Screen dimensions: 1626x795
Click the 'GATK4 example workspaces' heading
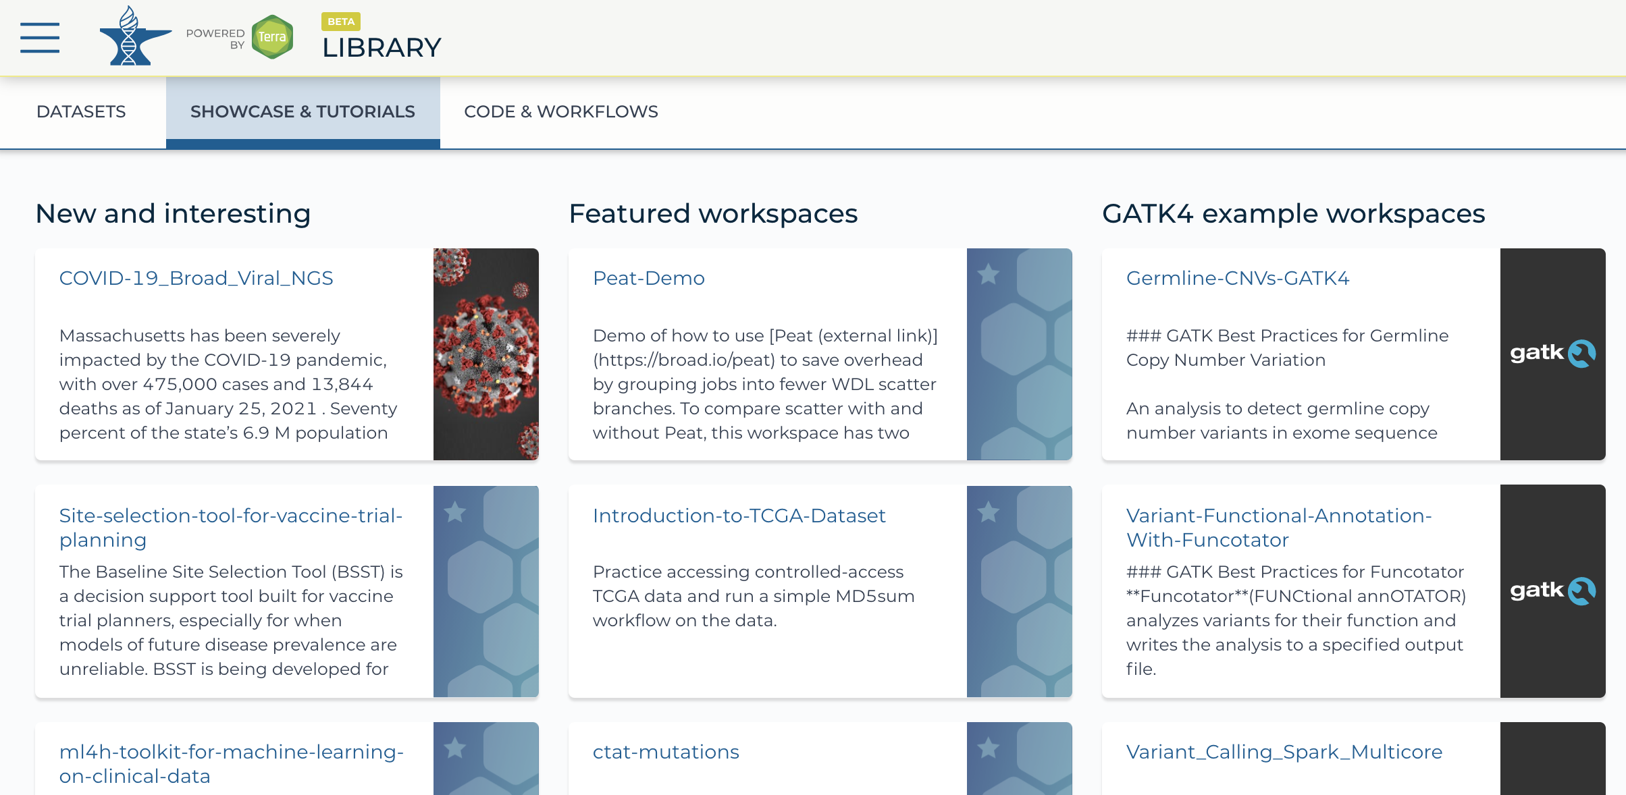[1293, 214]
